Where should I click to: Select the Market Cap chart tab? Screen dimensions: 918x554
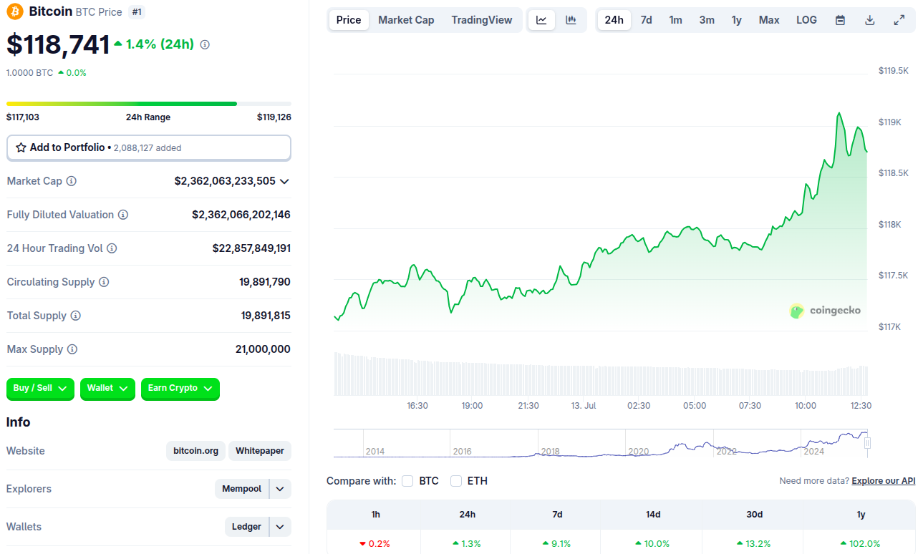pyautogui.click(x=406, y=20)
